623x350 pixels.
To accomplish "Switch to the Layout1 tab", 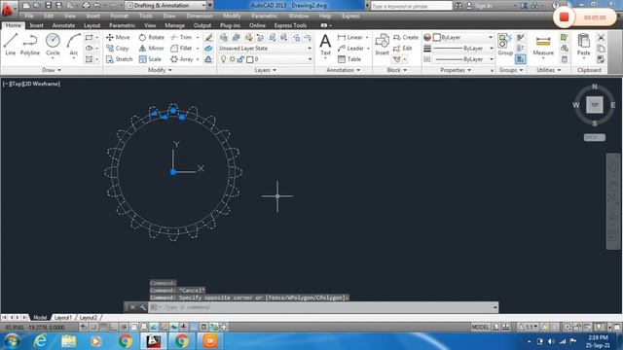I will (62, 318).
